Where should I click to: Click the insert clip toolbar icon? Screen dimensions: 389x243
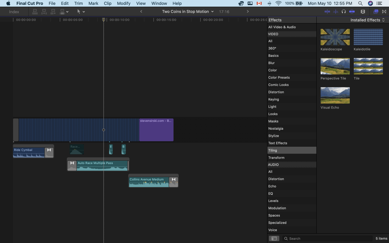click(x=44, y=12)
